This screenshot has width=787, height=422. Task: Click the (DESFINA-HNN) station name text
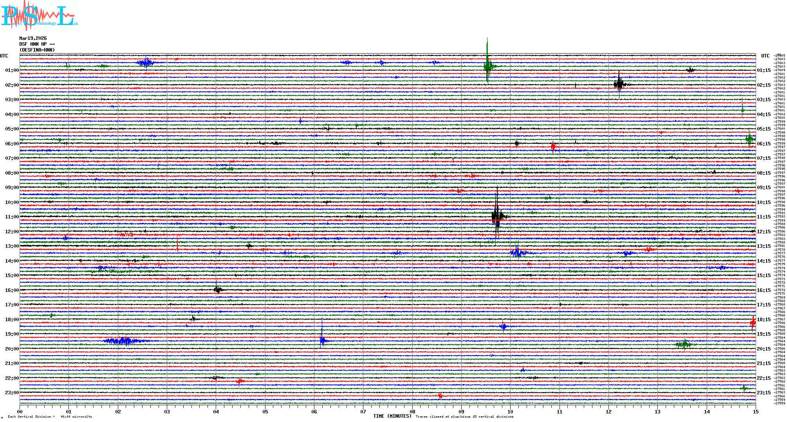(x=37, y=50)
